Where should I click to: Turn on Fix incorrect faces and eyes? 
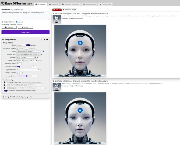point(5,85)
